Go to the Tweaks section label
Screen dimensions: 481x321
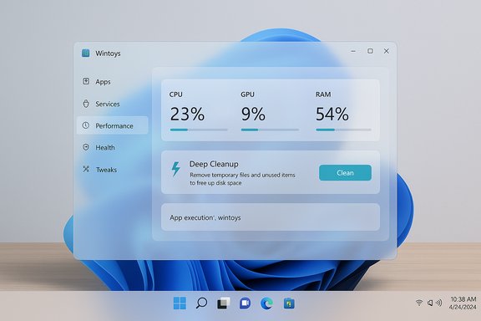tap(106, 170)
